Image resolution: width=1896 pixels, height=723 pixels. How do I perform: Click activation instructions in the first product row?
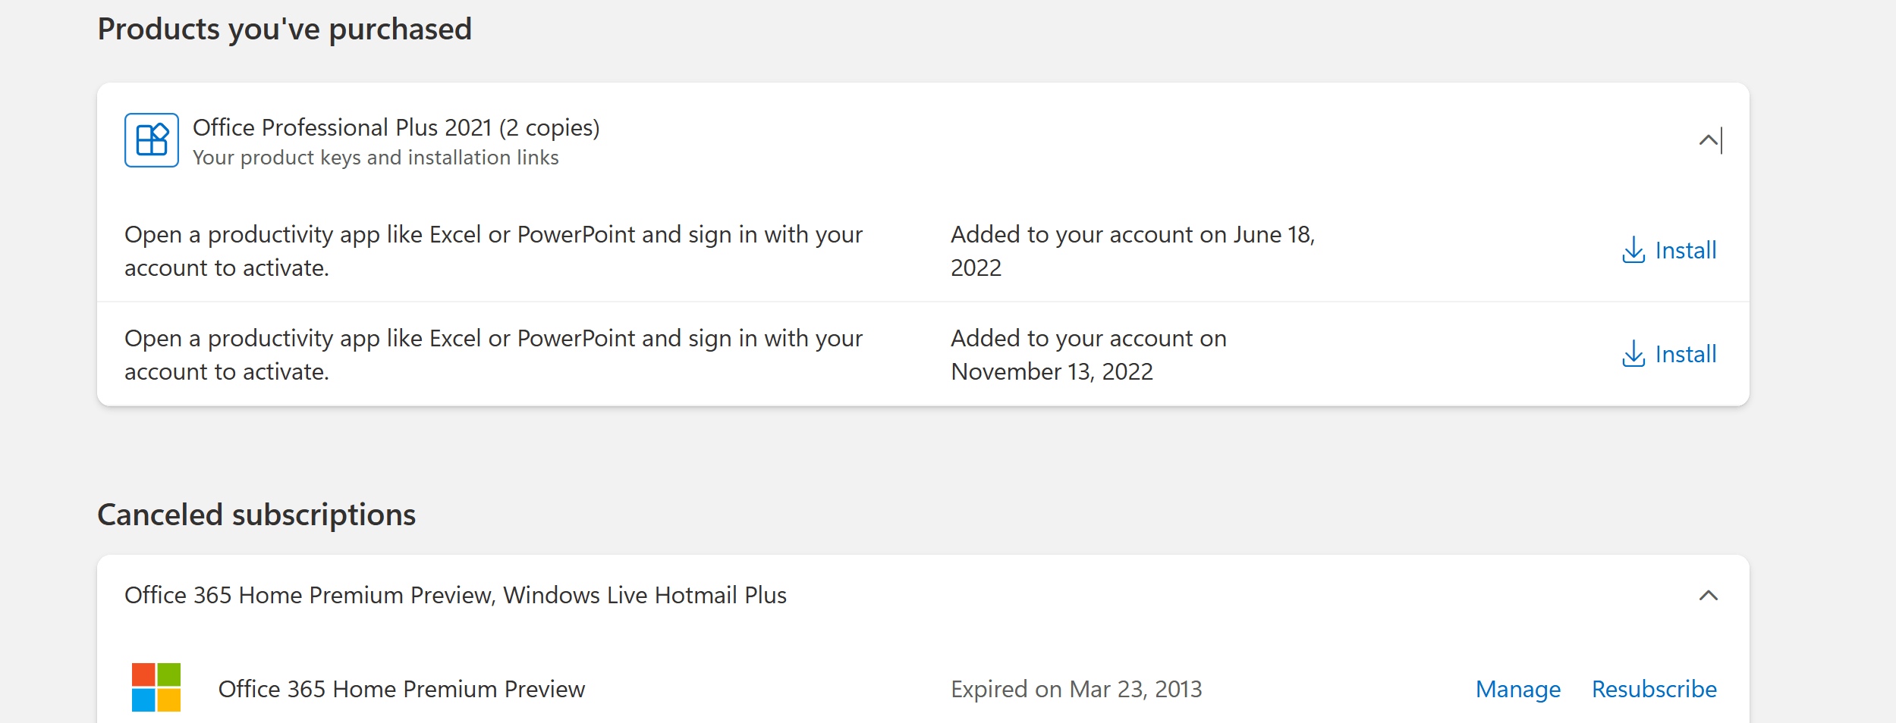(493, 251)
